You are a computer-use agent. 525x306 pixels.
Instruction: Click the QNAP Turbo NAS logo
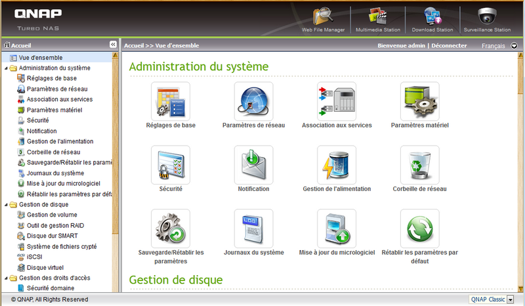pyautogui.click(x=38, y=20)
